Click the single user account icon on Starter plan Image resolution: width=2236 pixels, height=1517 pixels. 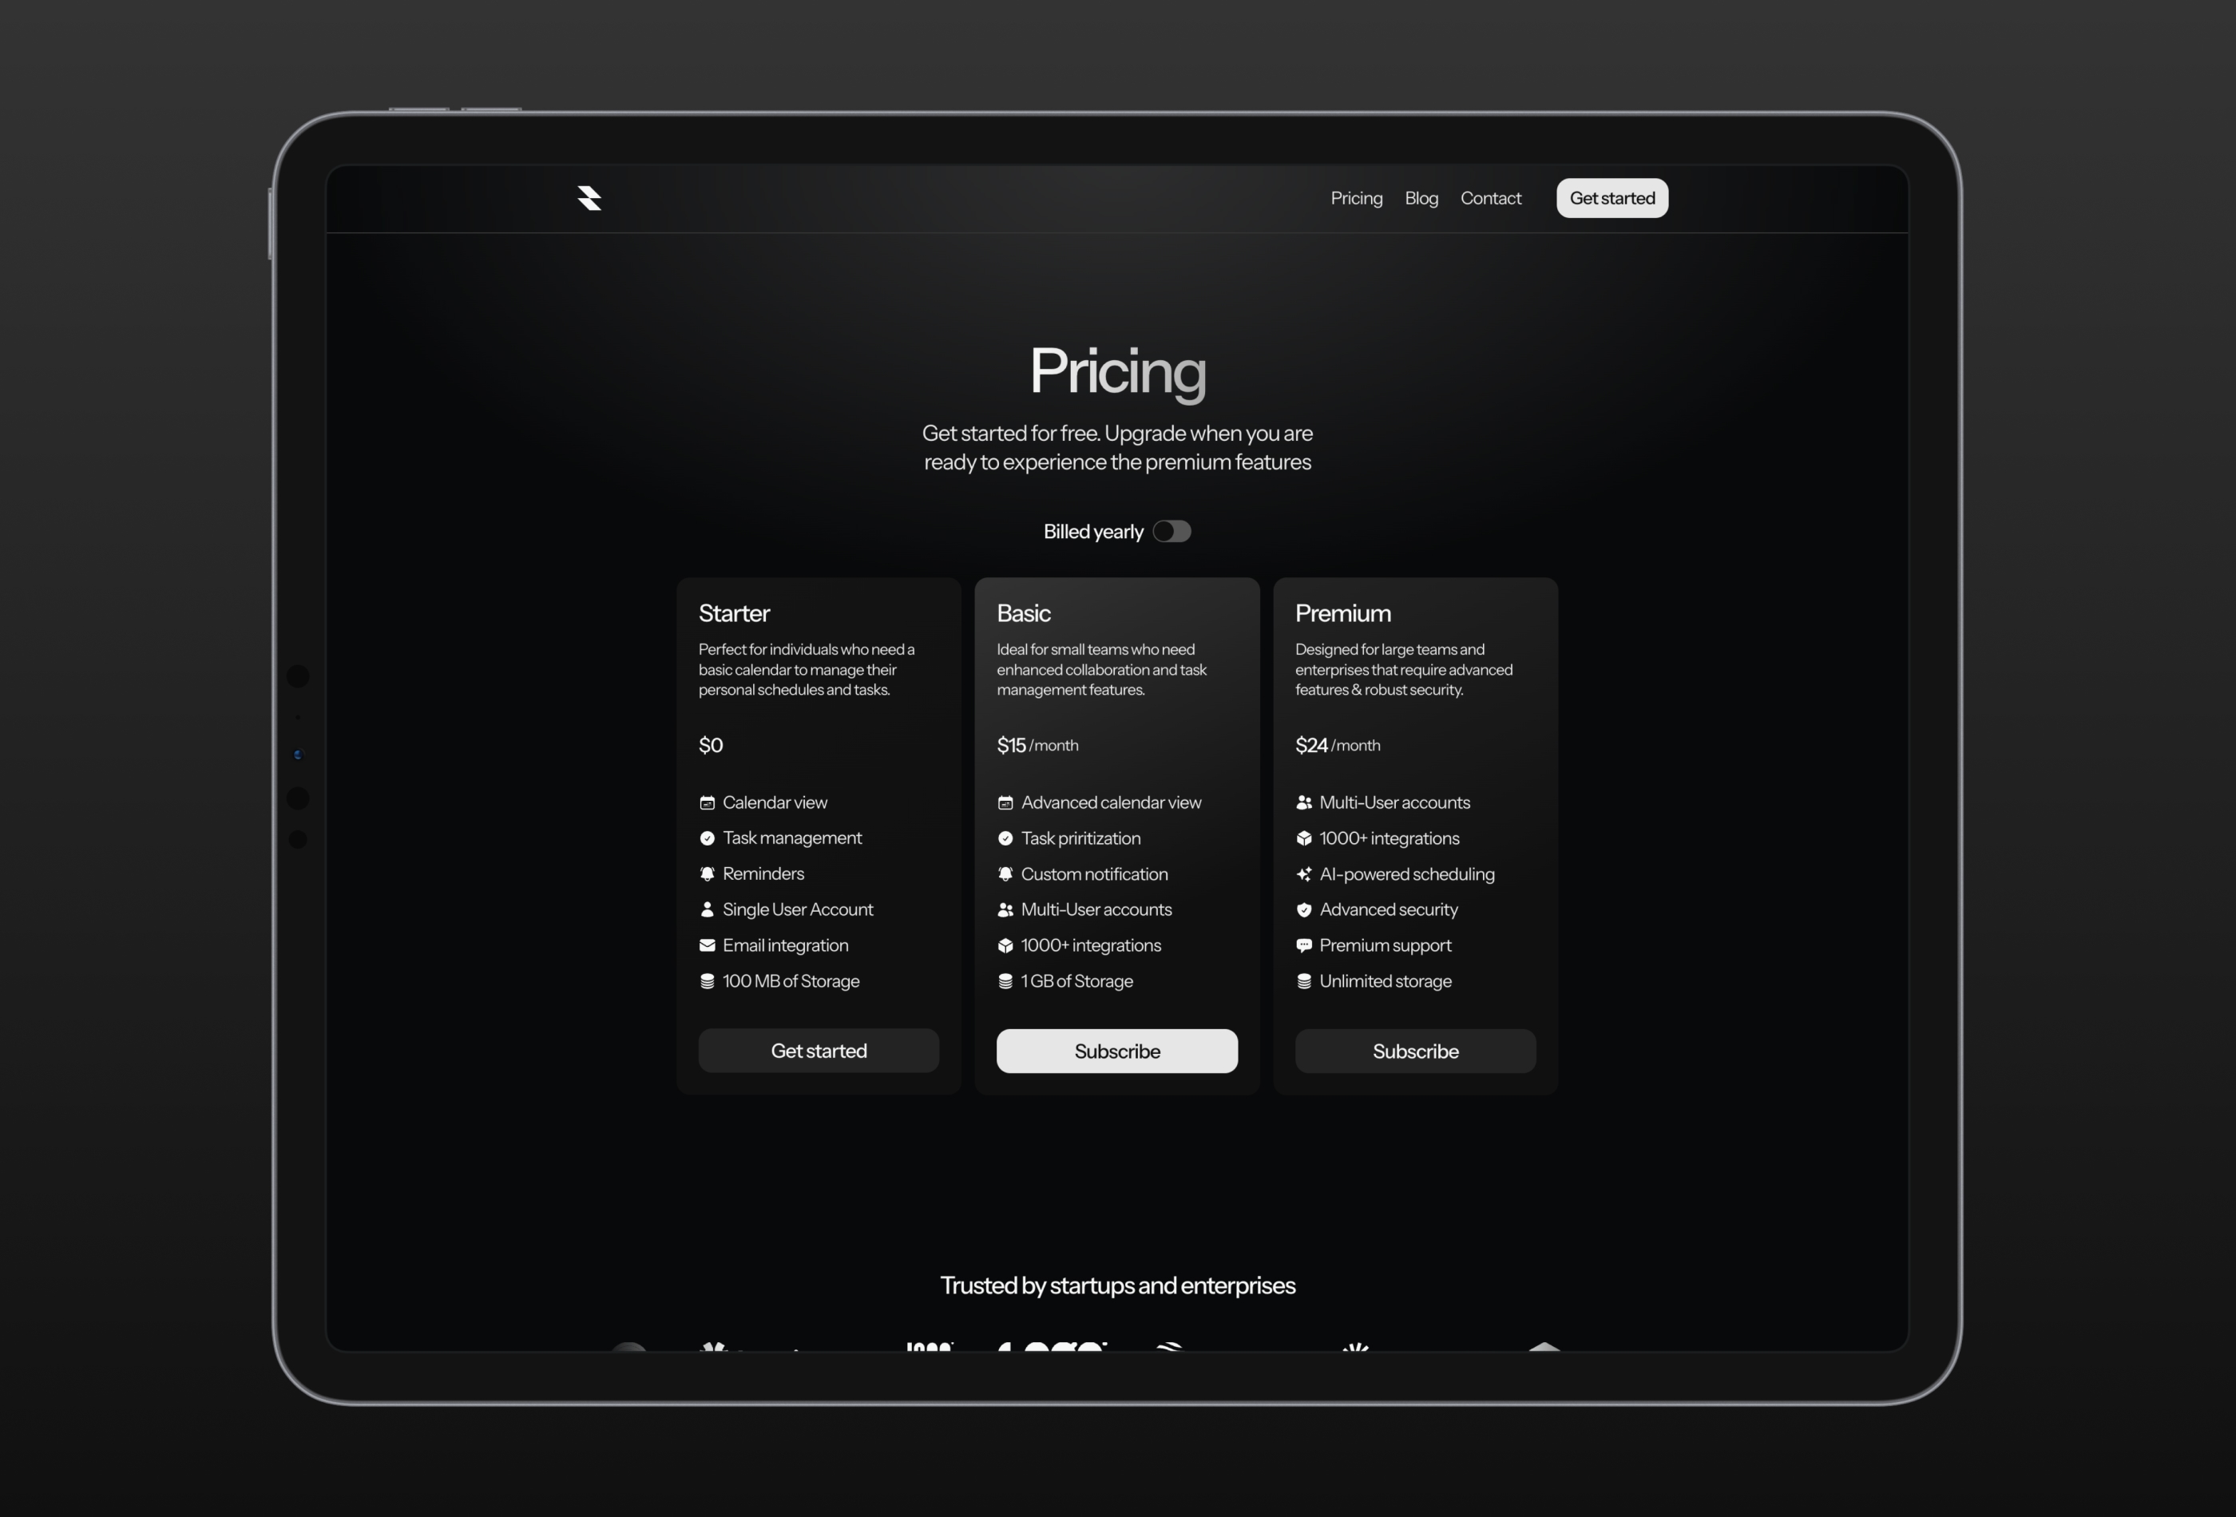(706, 909)
